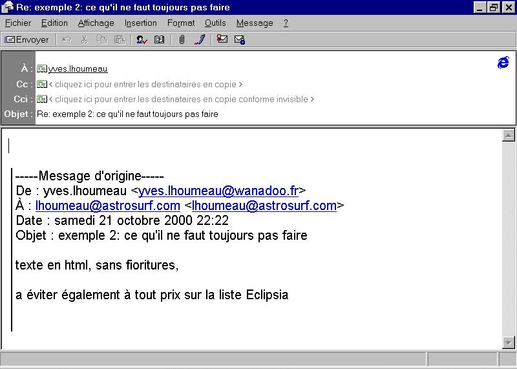Viewport: 517px width, 369px height.
Task: Click the scrollbar down arrow
Action: [x=508, y=343]
